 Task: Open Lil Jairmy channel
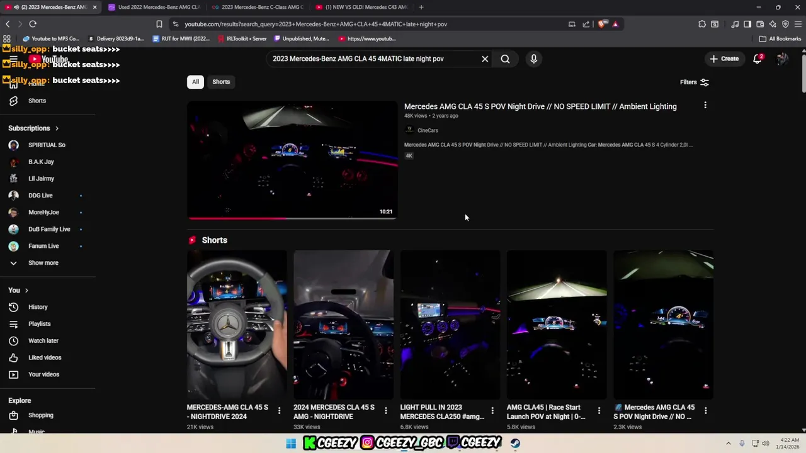click(x=41, y=179)
